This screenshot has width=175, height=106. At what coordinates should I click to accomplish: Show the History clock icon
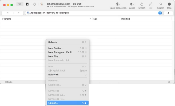click(x=35, y=4)
